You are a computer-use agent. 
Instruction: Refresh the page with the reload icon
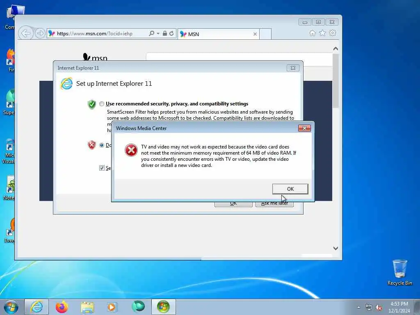(171, 34)
